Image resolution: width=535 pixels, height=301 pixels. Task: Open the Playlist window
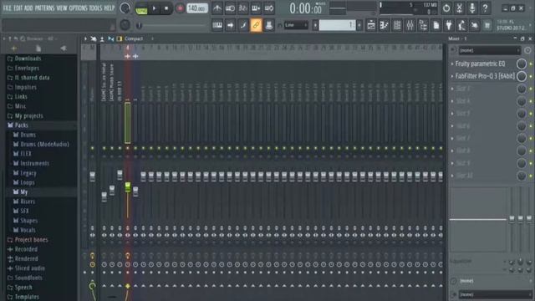coord(371,25)
